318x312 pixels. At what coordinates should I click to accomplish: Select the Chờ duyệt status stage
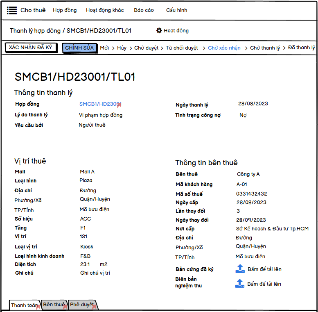point(146,48)
